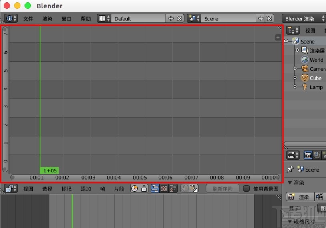Open the Outliner editor type selector
Image resolution: width=326 pixels, height=228 pixels.
(x=293, y=30)
